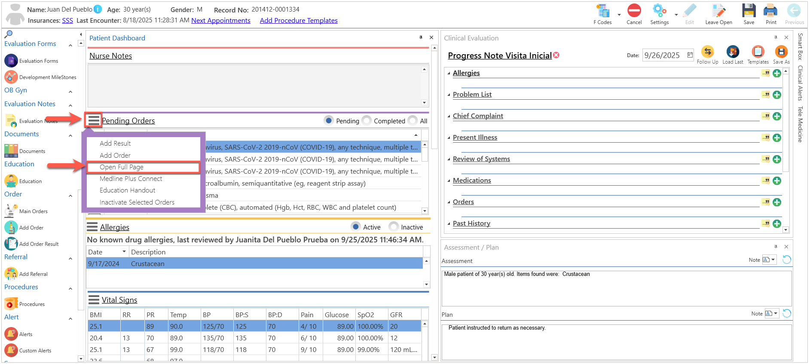The height and width of the screenshot is (364, 810).
Task: Open the Settings gears icon
Action: tap(659, 11)
